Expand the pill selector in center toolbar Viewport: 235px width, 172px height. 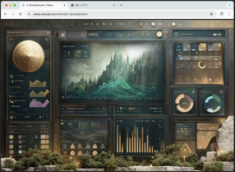[x=93, y=34]
